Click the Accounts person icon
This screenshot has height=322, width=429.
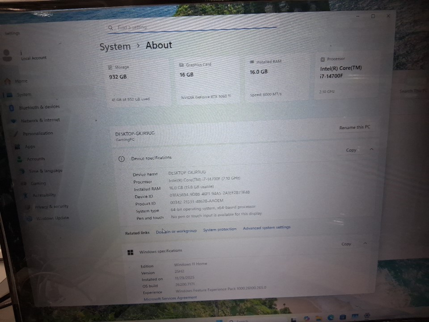(x=19, y=159)
